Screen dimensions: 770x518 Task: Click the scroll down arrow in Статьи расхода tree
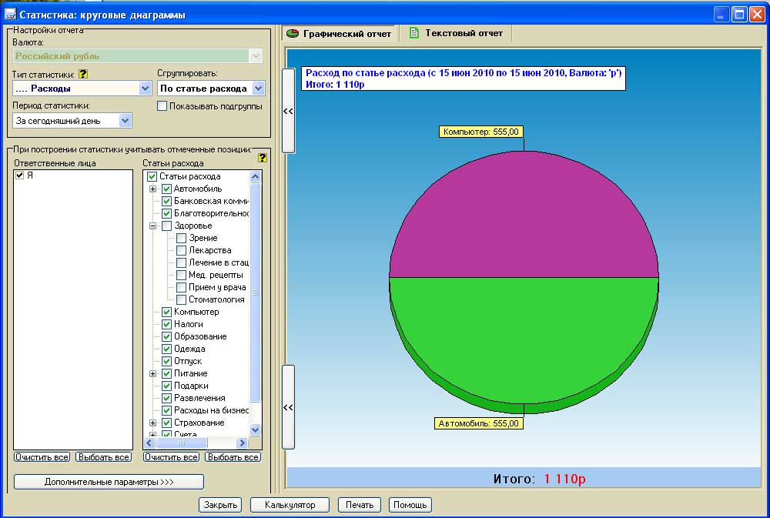256,429
